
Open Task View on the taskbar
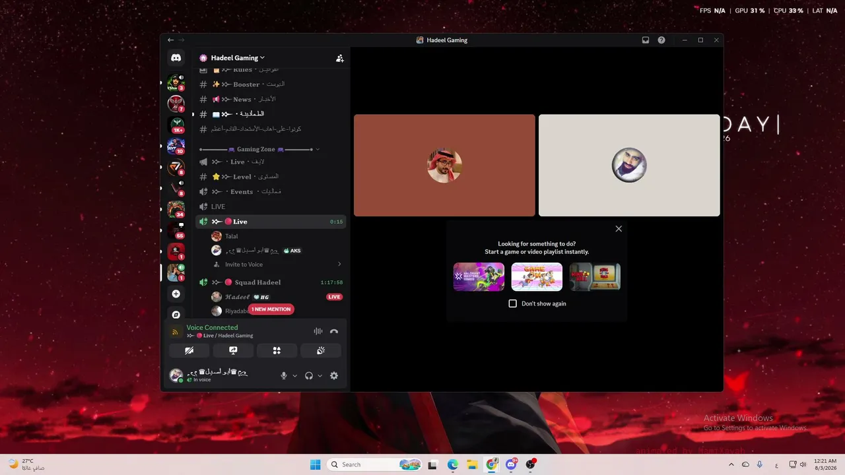click(432, 464)
